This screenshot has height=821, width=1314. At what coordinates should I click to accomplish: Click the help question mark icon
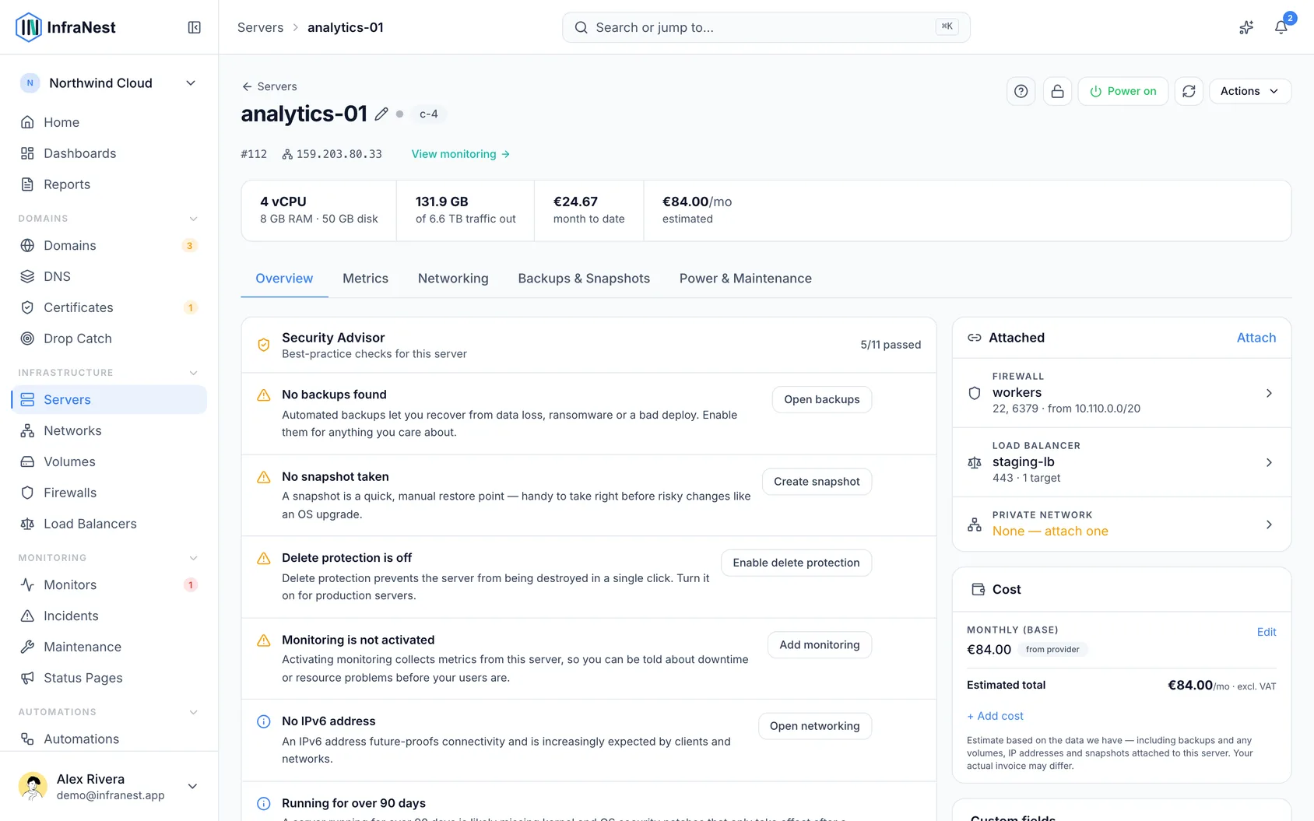tap(1021, 91)
